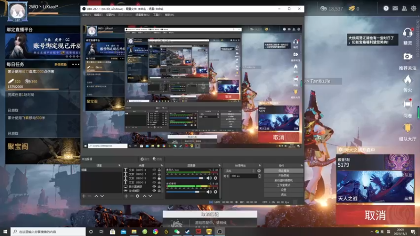Open the 问卷 survey icon
Screen dimensions: 420x236
407,103
